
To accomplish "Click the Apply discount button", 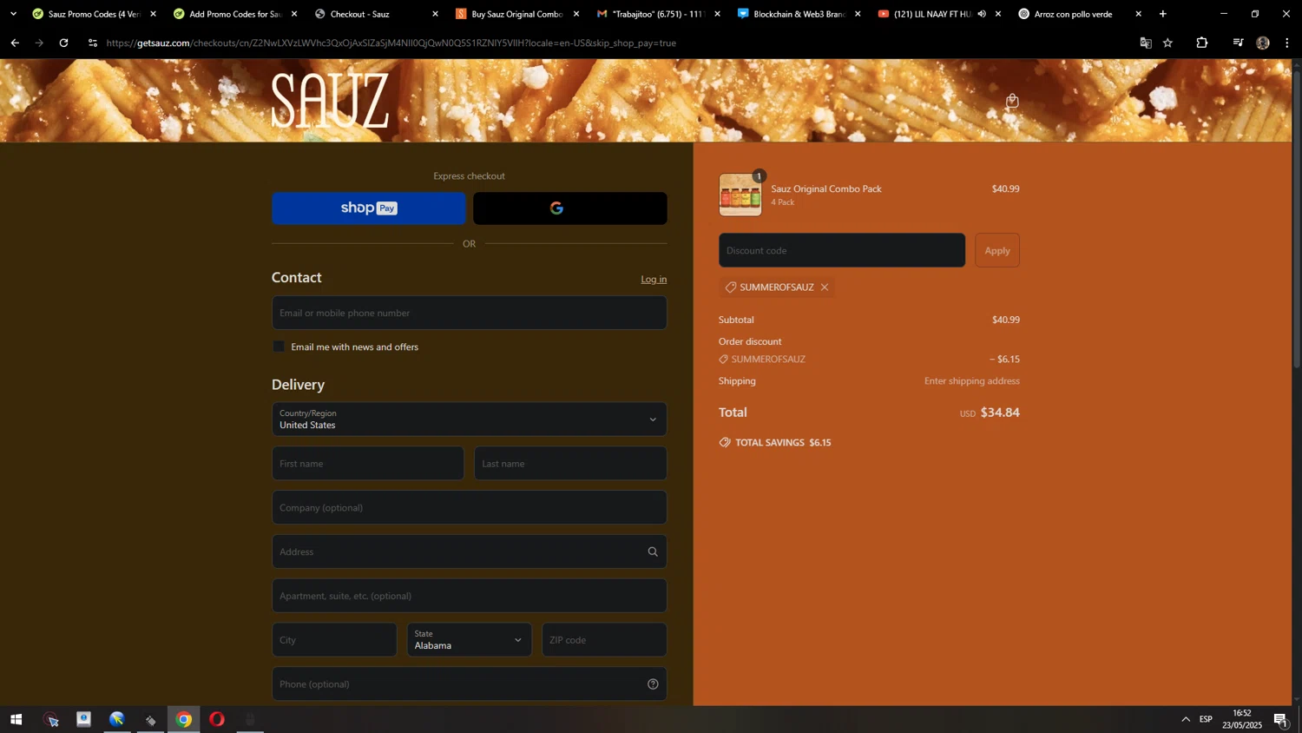I will (997, 250).
